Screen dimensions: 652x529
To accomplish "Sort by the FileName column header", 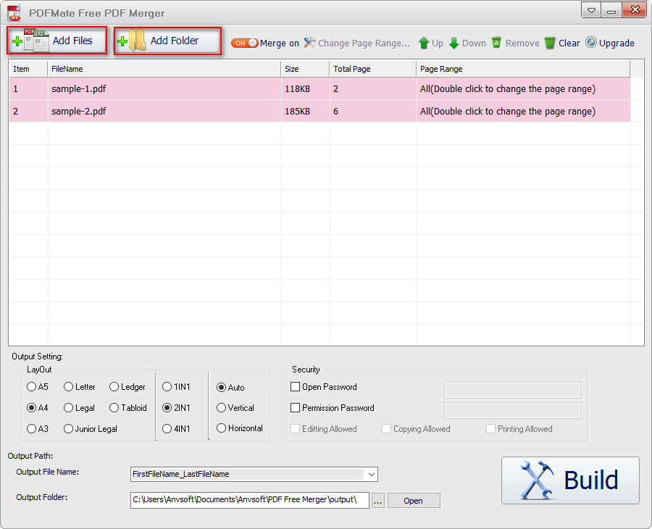I will (x=164, y=69).
